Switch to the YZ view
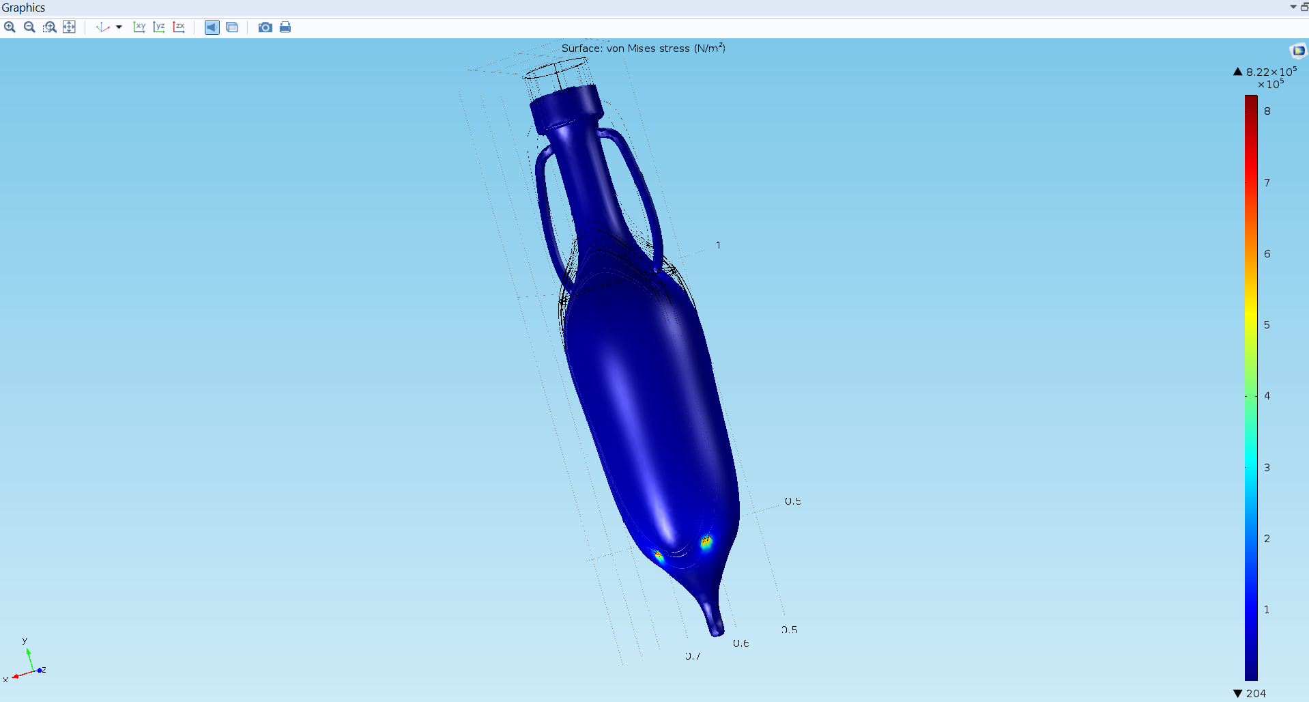This screenshot has height=702, width=1309. [x=159, y=27]
